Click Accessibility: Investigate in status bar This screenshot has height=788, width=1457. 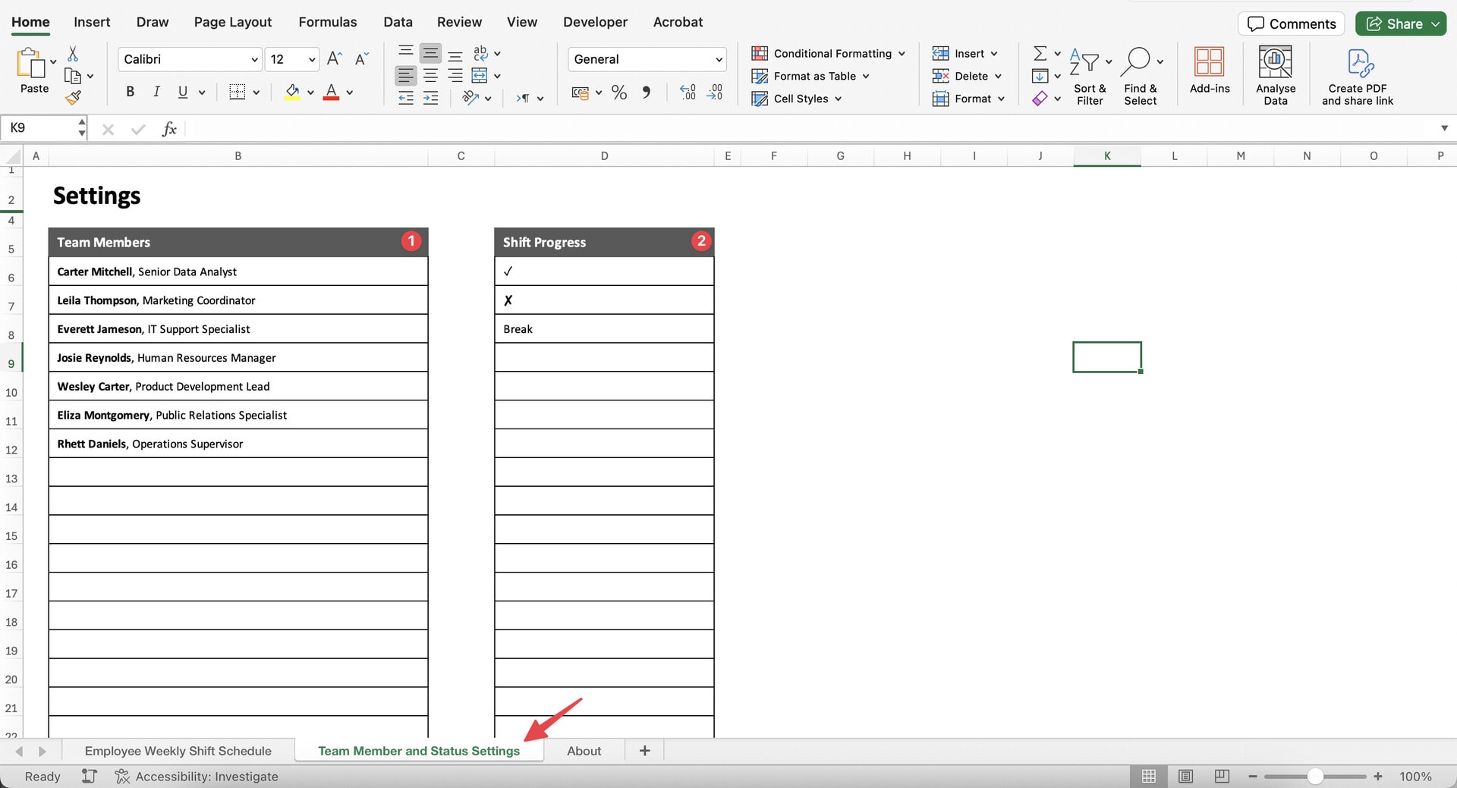[x=197, y=777]
